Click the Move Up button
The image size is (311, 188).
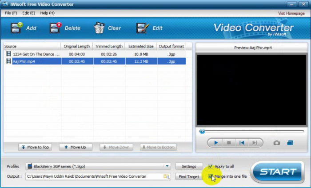click(x=76, y=147)
